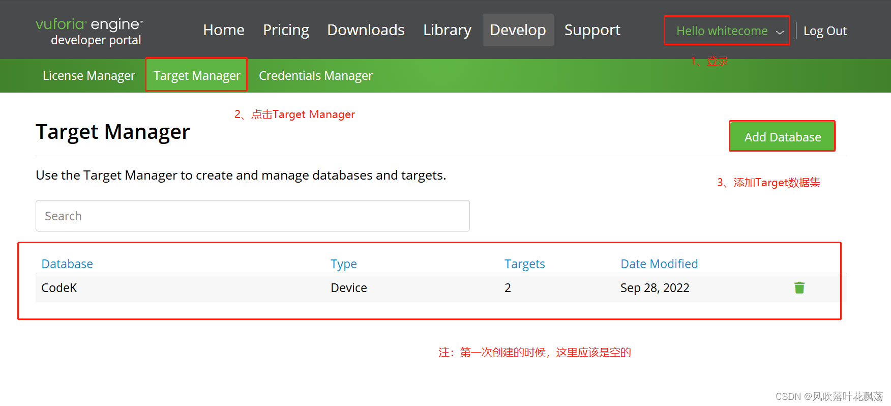Go to the Pricing page
This screenshot has height=406, width=891.
[x=286, y=30]
